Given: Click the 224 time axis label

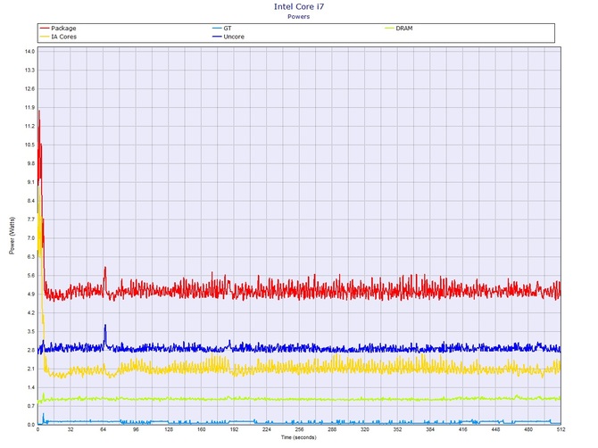Looking at the screenshot, I should [x=267, y=429].
